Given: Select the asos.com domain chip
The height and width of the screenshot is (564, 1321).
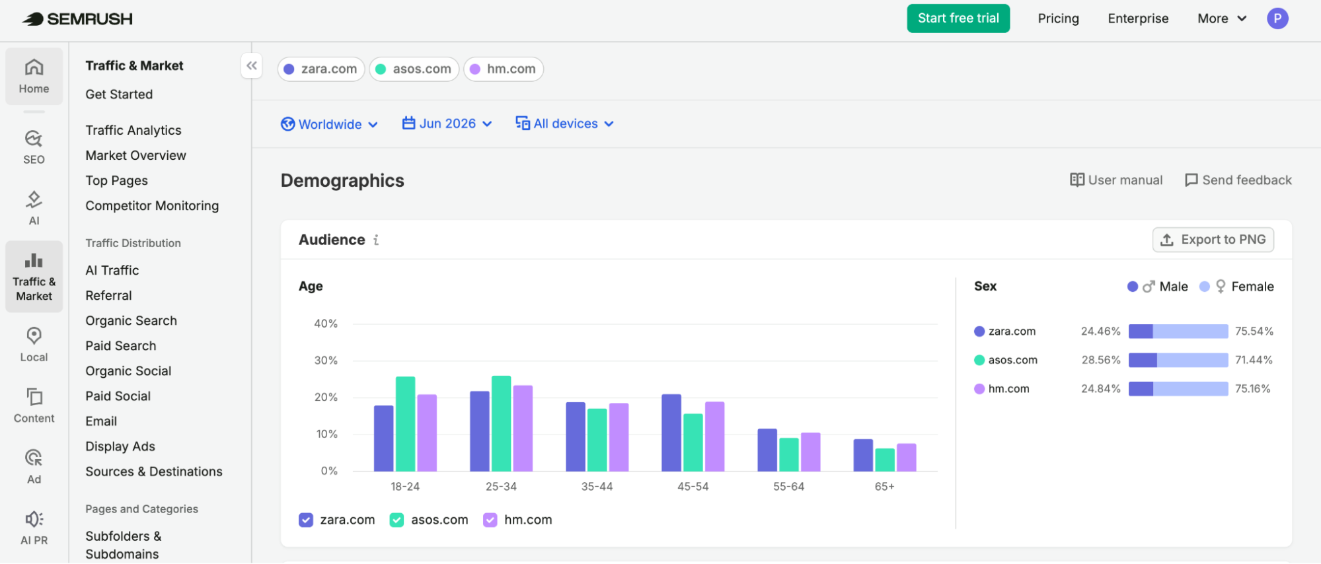Looking at the screenshot, I should [x=414, y=69].
